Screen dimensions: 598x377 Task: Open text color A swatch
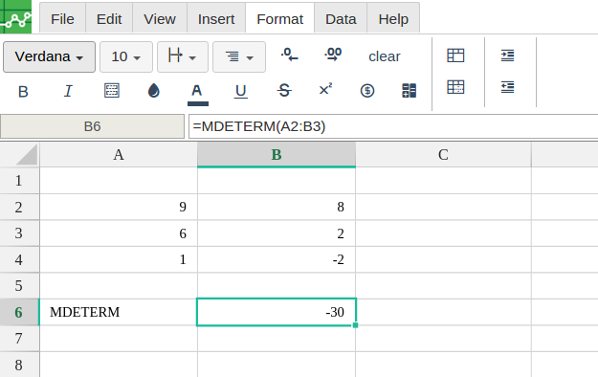[x=197, y=94]
